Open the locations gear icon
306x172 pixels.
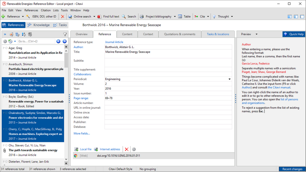point(134,149)
